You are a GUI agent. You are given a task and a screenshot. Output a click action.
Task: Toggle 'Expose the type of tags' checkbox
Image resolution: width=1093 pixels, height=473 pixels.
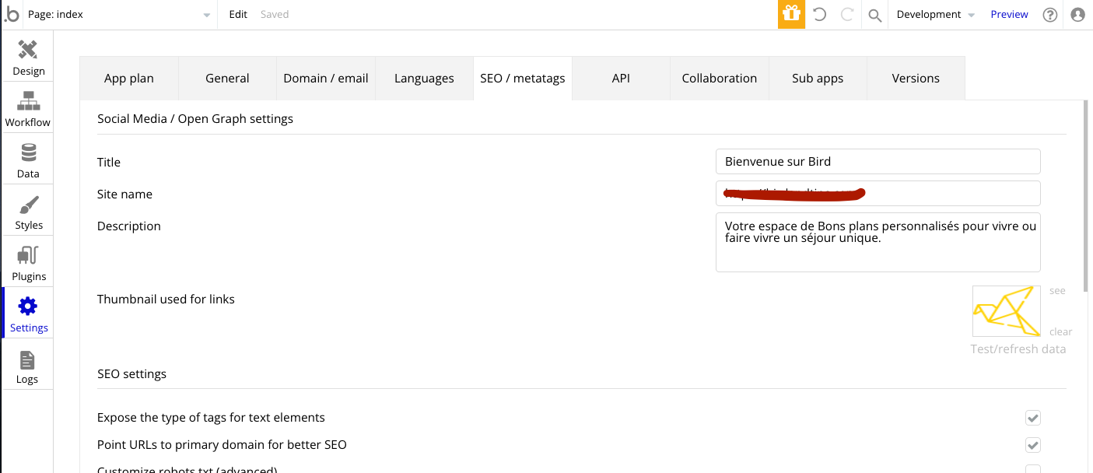coord(1033,418)
